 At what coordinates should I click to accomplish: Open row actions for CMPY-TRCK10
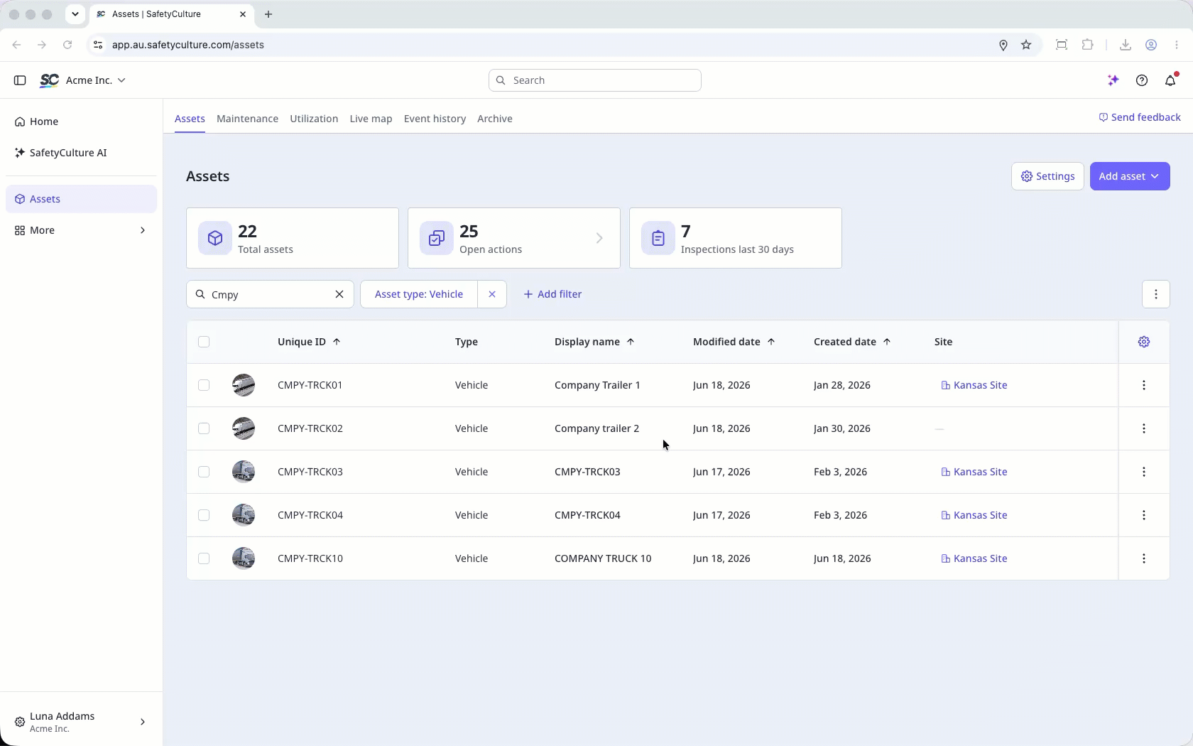click(1144, 558)
